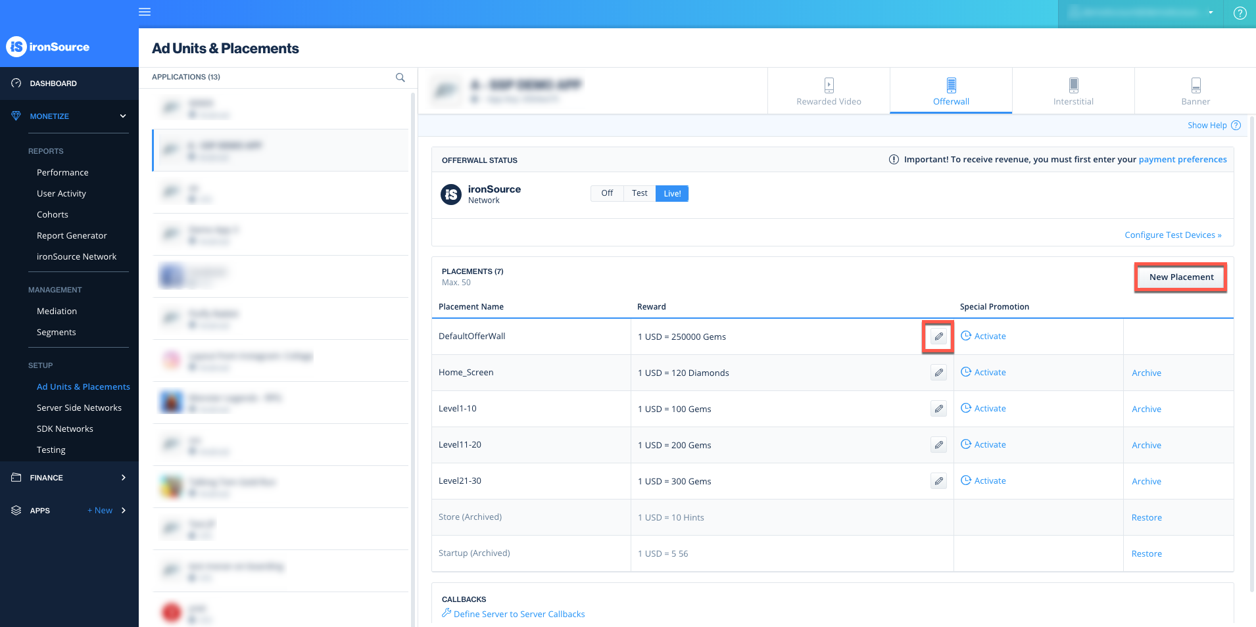Collapse the Monetize section chevron
1256x627 pixels.
click(123, 116)
